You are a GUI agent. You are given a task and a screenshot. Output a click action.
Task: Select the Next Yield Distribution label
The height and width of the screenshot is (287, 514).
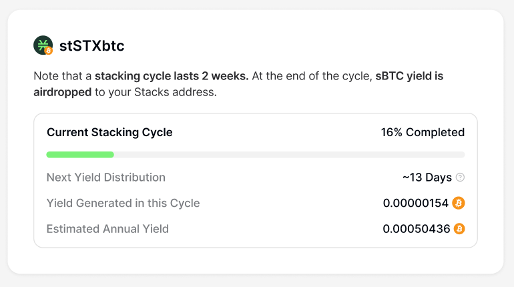pyautogui.click(x=105, y=178)
